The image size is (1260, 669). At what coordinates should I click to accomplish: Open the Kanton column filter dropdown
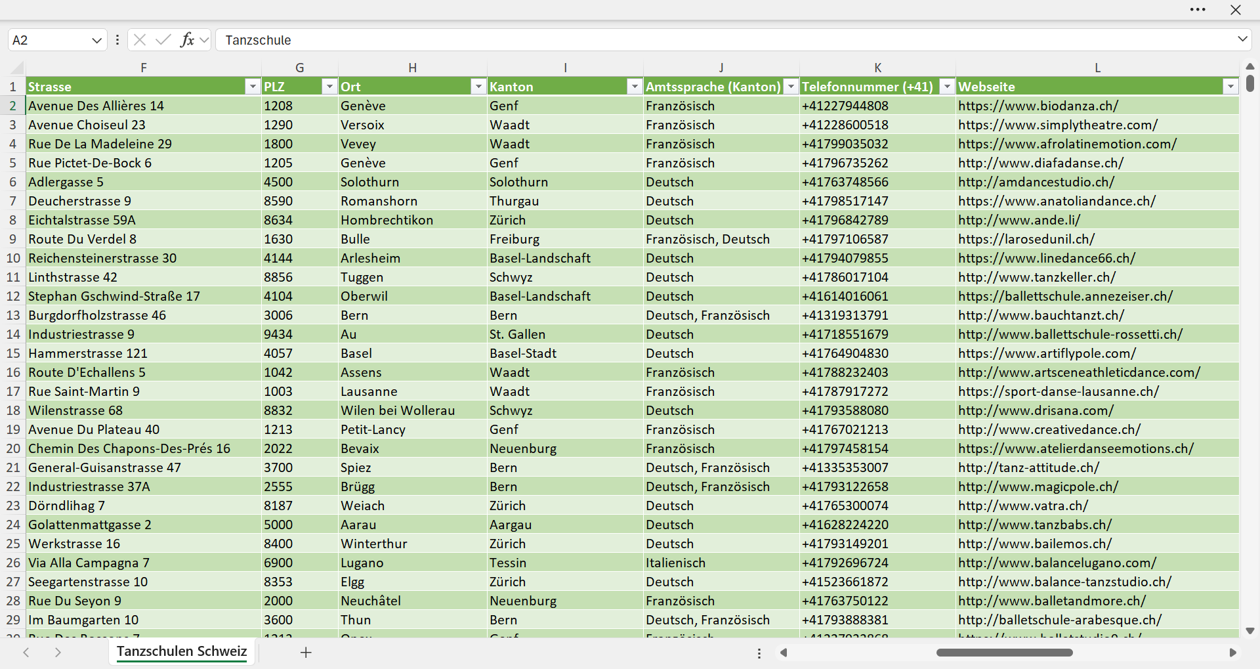click(x=635, y=87)
